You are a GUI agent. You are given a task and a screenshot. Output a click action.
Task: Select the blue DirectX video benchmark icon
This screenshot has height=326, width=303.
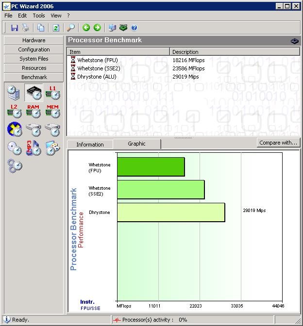pyautogui.click(x=15, y=129)
